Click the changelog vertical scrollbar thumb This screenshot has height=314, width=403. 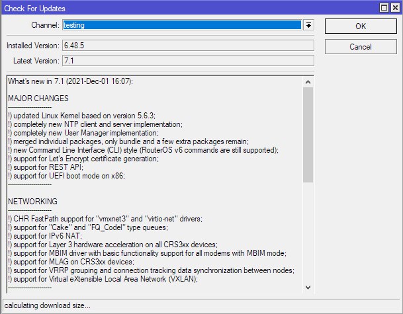(308, 135)
